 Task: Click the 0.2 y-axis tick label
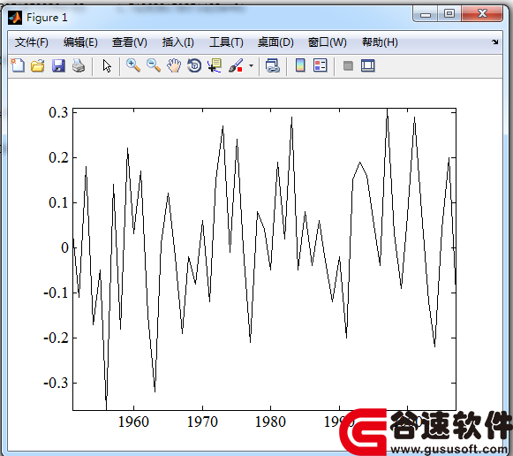coord(58,157)
